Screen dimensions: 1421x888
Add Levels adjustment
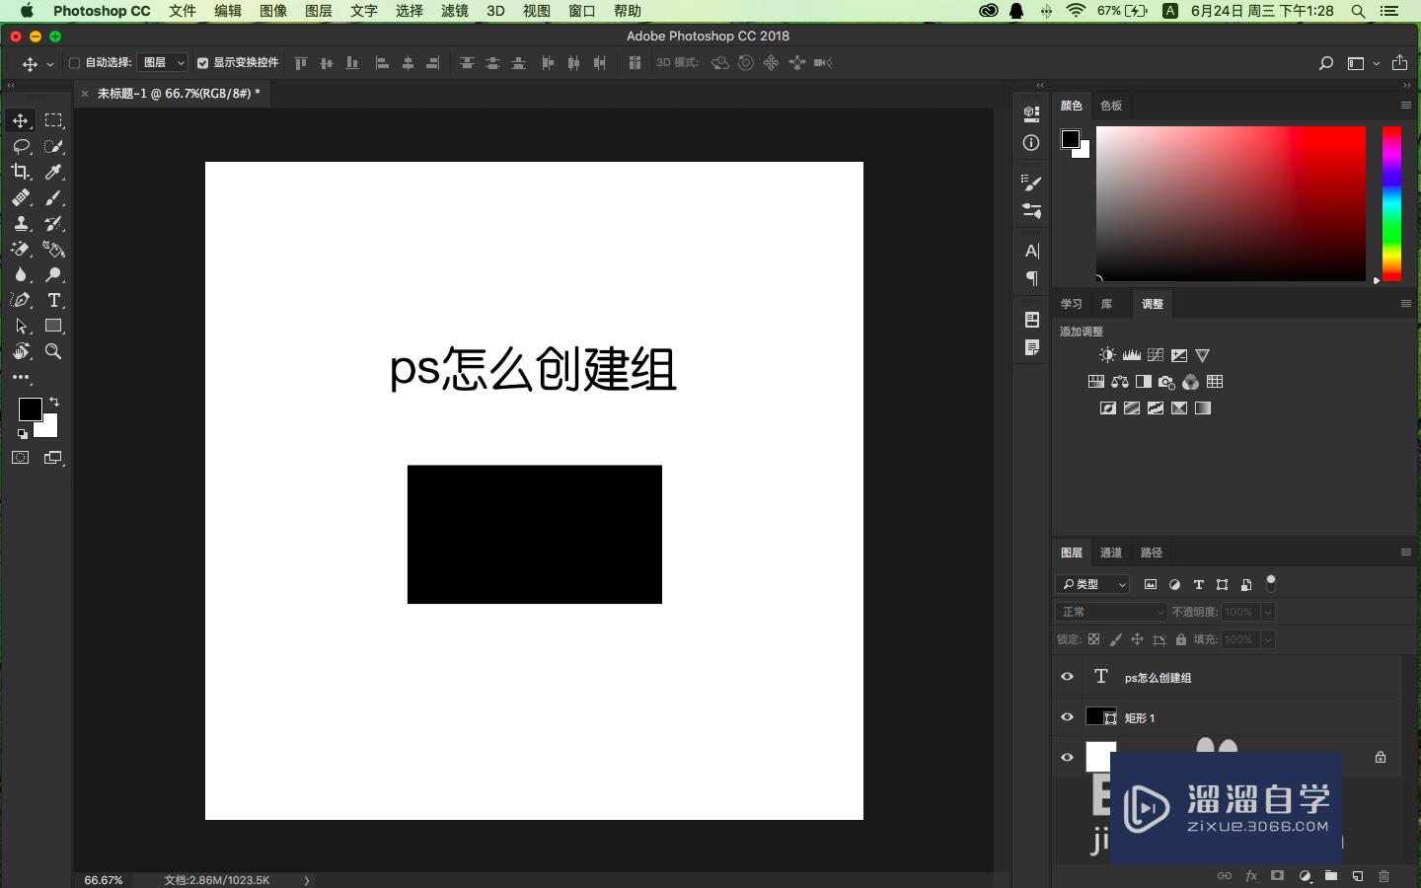pos(1132,355)
